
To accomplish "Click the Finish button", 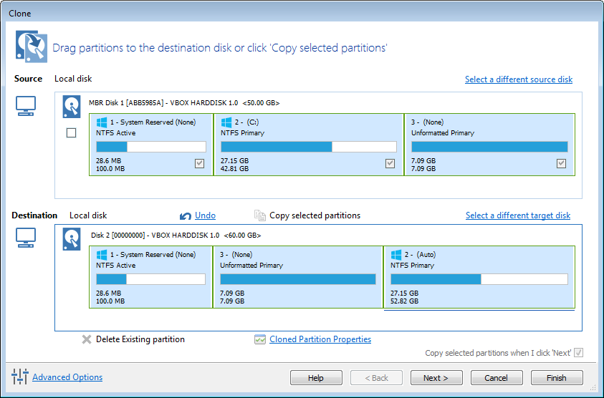I will [x=556, y=378].
